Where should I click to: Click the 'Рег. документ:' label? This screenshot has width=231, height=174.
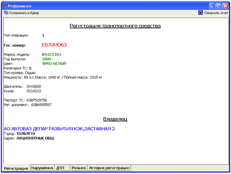pos(16,105)
